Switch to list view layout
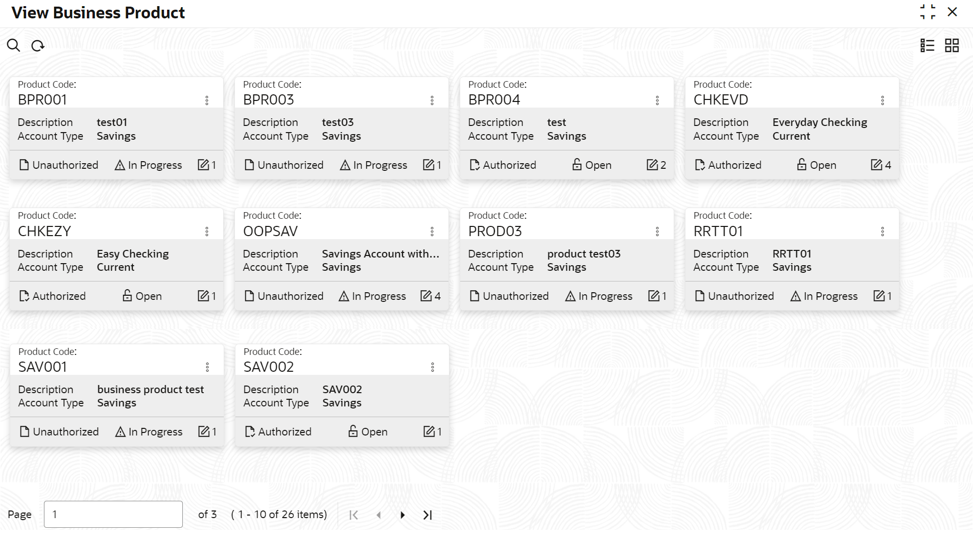The height and width of the screenshot is (538, 973). point(927,45)
